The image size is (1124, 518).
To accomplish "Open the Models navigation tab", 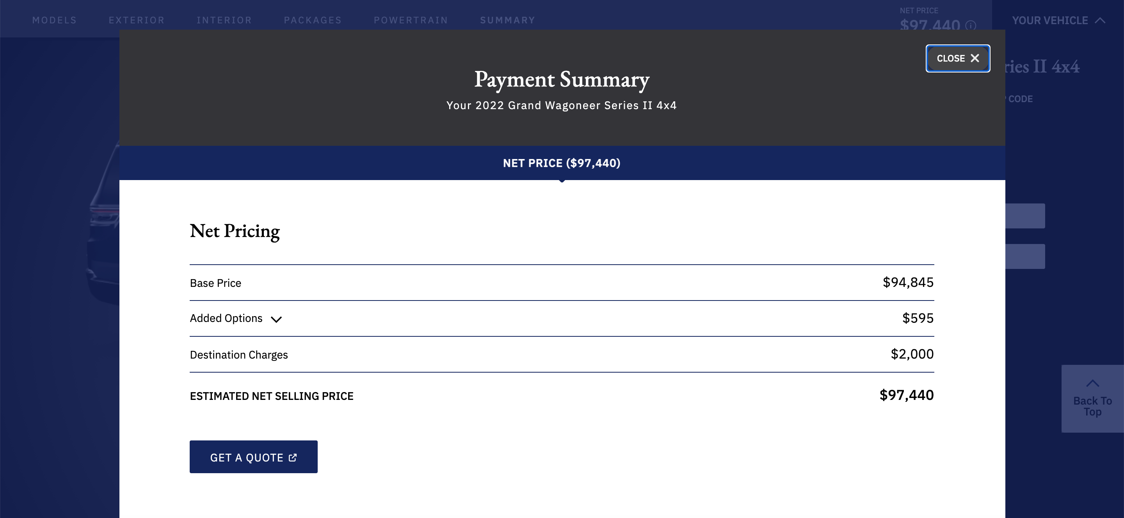I will click(x=55, y=20).
